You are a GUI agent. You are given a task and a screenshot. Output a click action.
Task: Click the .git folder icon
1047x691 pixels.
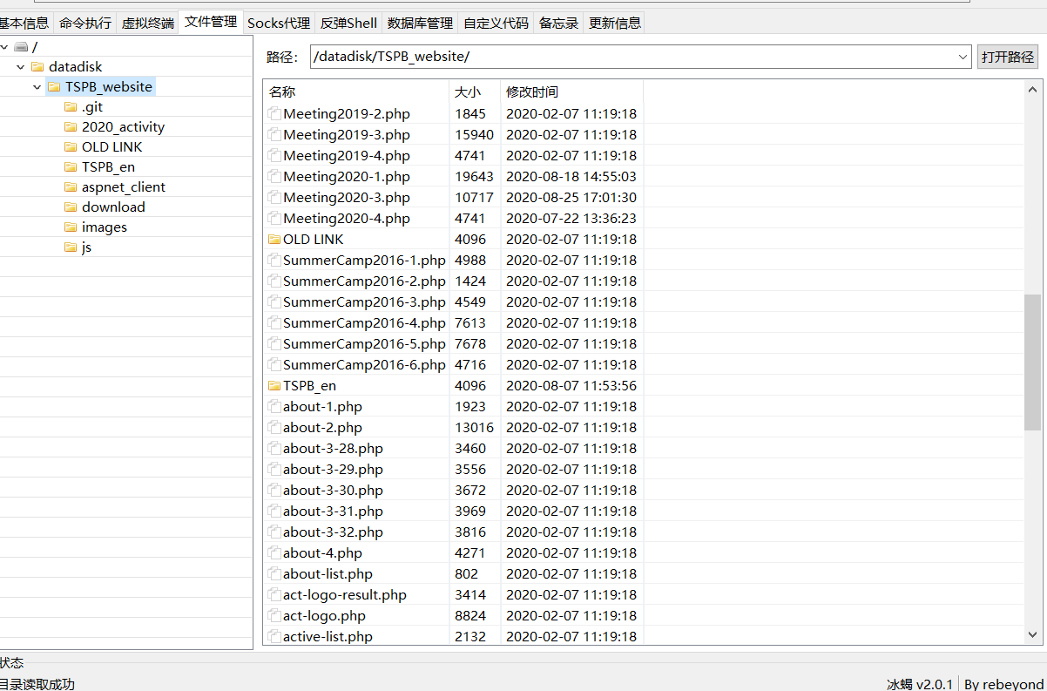[71, 107]
